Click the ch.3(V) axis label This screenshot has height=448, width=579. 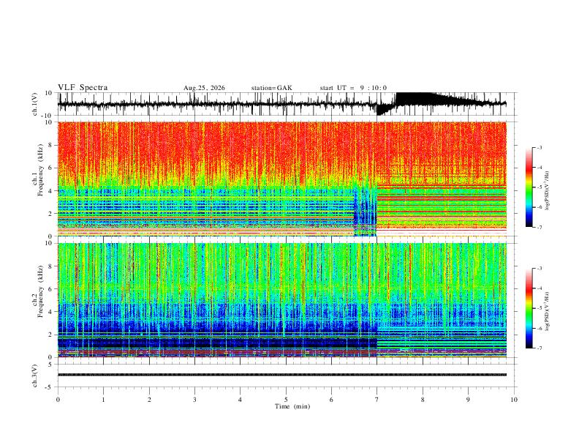click(x=35, y=376)
